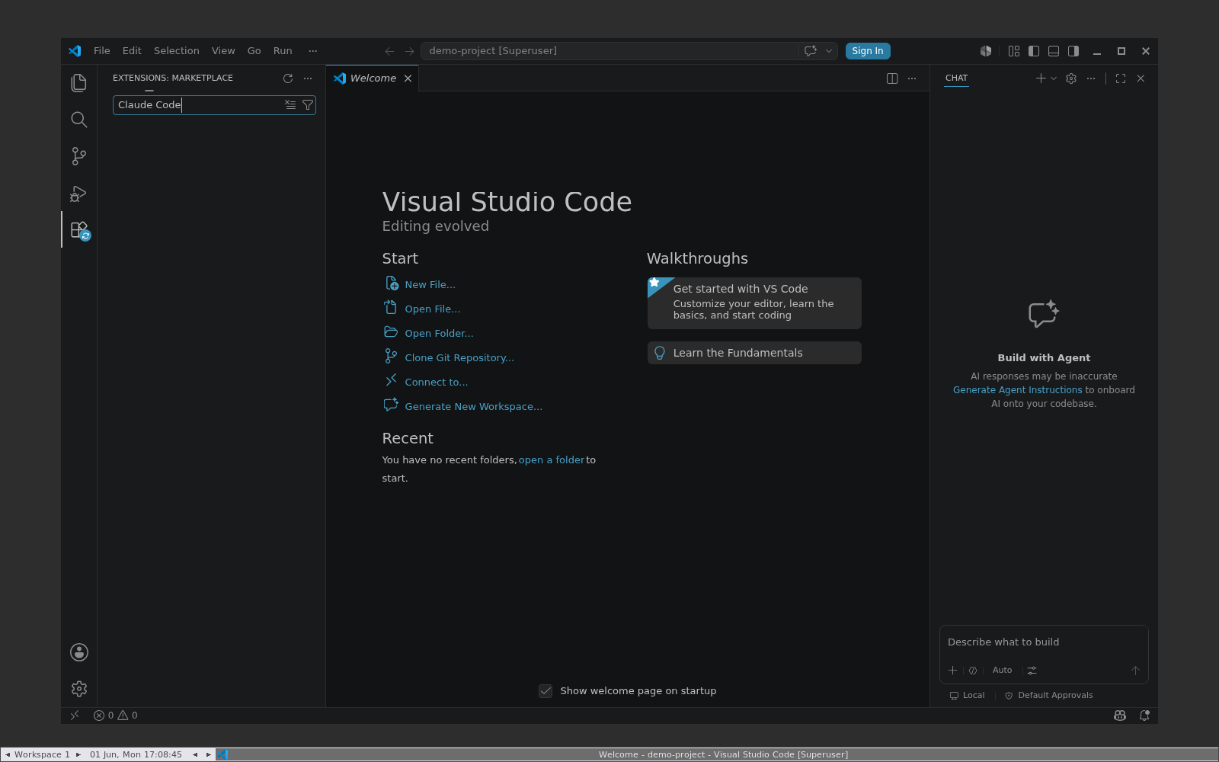Open the Run and Debug view

click(x=78, y=194)
